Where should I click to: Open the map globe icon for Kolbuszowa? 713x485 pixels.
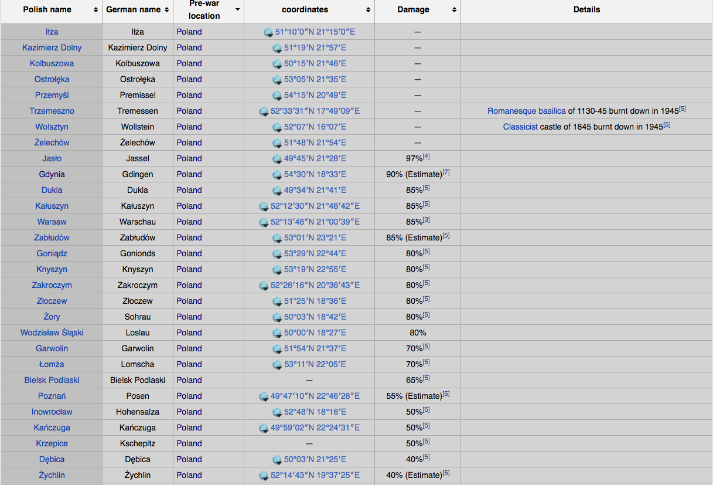pyautogui.click(x=277, y=64)
